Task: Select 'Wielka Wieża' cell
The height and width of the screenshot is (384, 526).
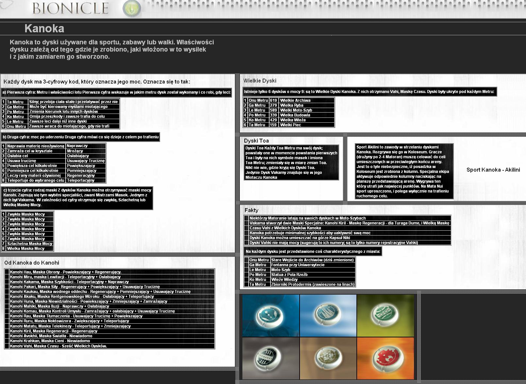Action: point(306,120)
